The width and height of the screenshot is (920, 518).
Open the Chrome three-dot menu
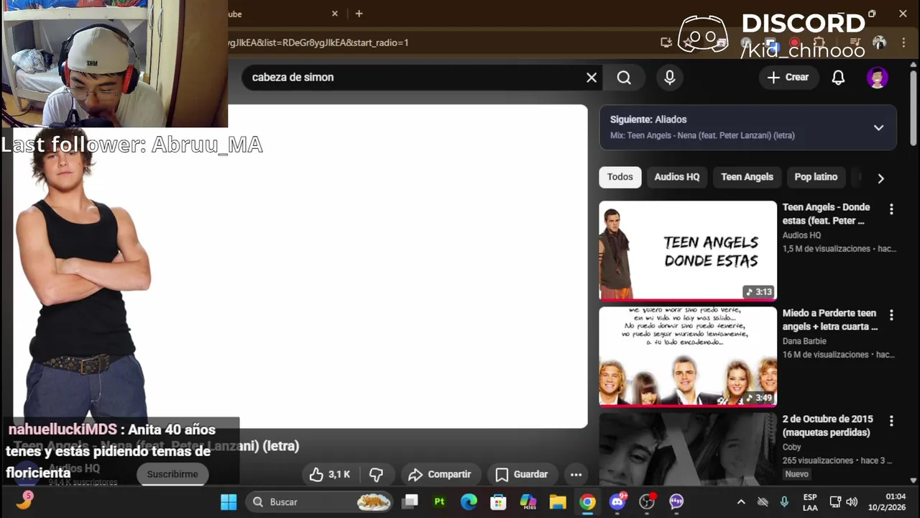click(x=903, y=42)
